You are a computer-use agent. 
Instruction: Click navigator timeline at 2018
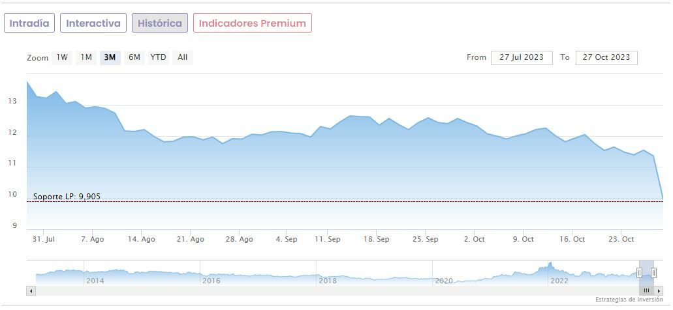(328, 281)
